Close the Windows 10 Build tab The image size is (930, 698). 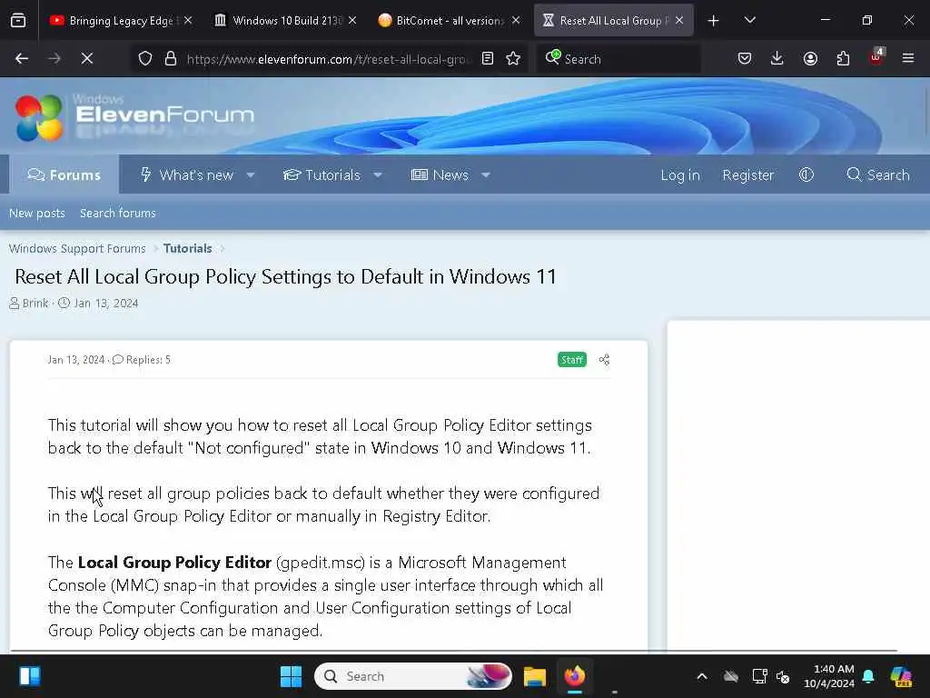pyautogui.click(x=352, y=20)
